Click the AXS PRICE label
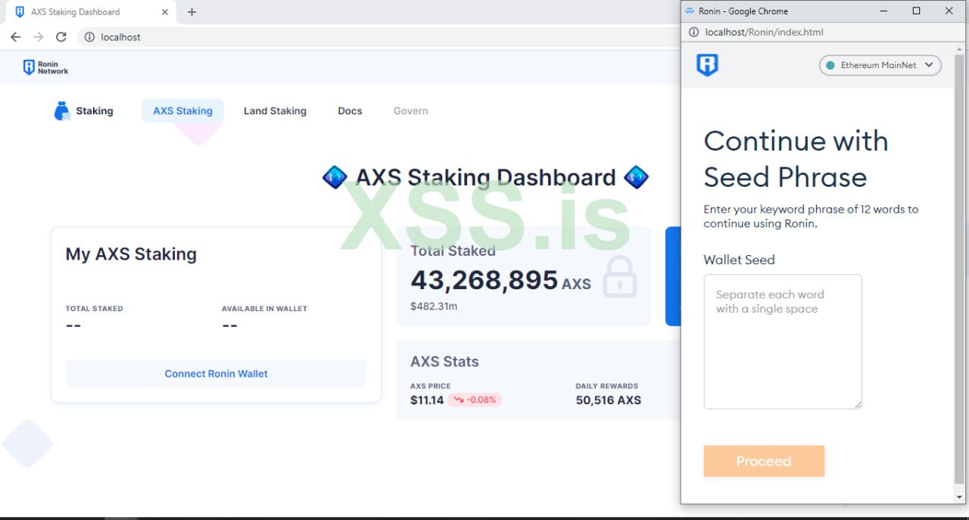Viewport: 969px width, 520px height. 431,386
